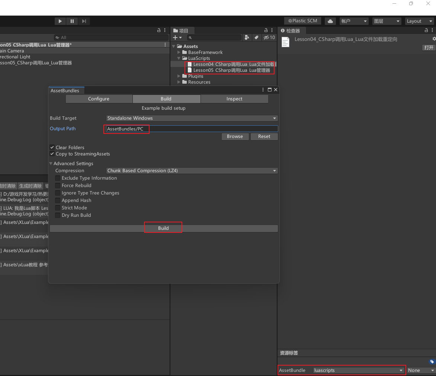Click the Step frame button
Viewport: 436px width, 376px height.
pyautogui.click(x=84, y=21)
